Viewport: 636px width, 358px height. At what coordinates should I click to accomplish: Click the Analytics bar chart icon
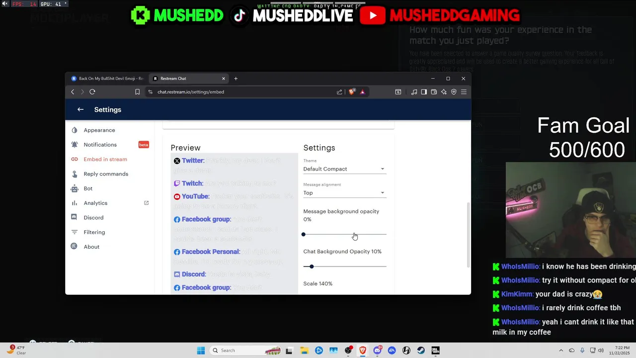click(x=74, y=203)
